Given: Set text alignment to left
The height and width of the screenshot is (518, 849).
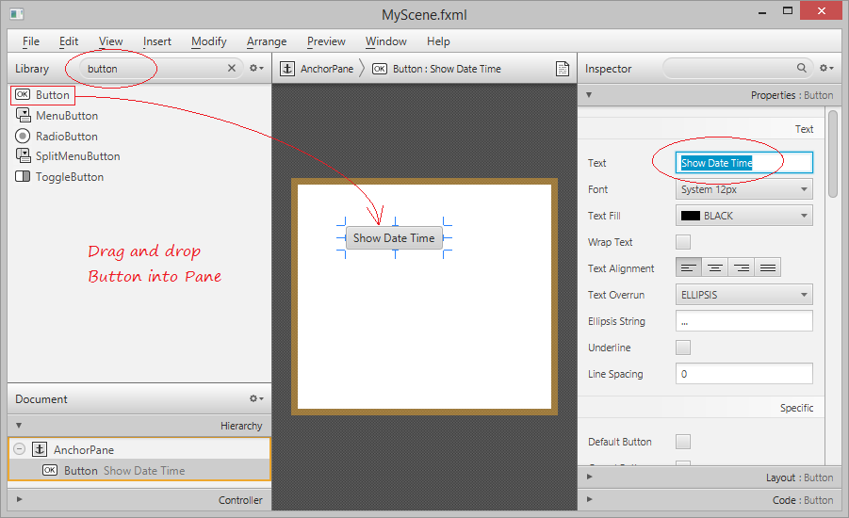Looking at the screenshot, I should 689,267.
